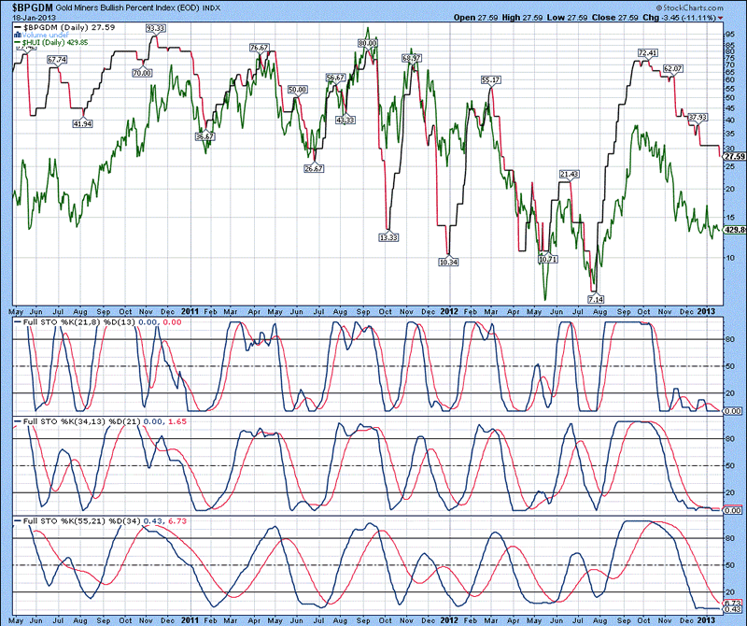Image resolution: width=747 pixels, height=626 pixels.
Task: Click the 429.85 HUI price tag
Action: (x=732, y=229)
